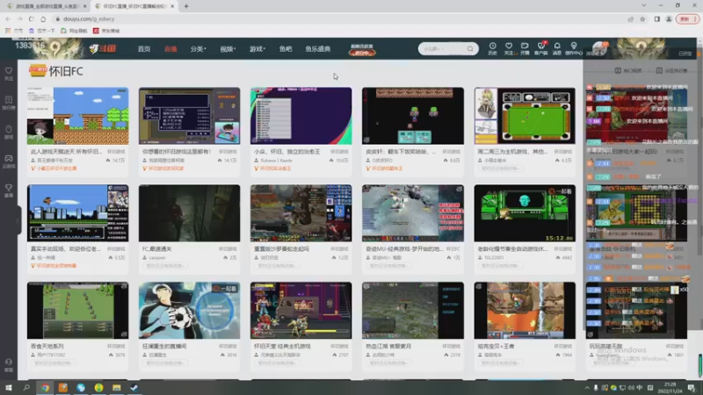
Task: Open the sidebar 赛事 trophy icon
Action: [9, 190]
